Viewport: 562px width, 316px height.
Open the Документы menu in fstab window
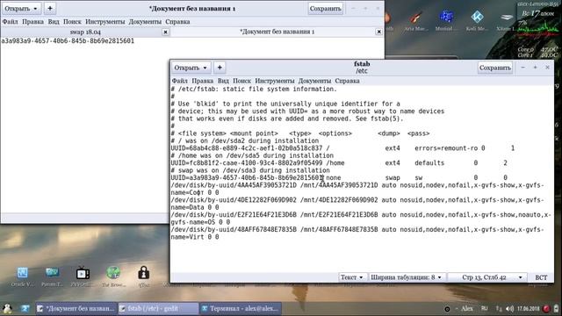tap(314, 81)
